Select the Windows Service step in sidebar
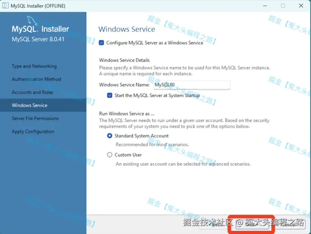The width and height of the screenshot is (311, 234). pyautogui.click(x=43, y=105)
